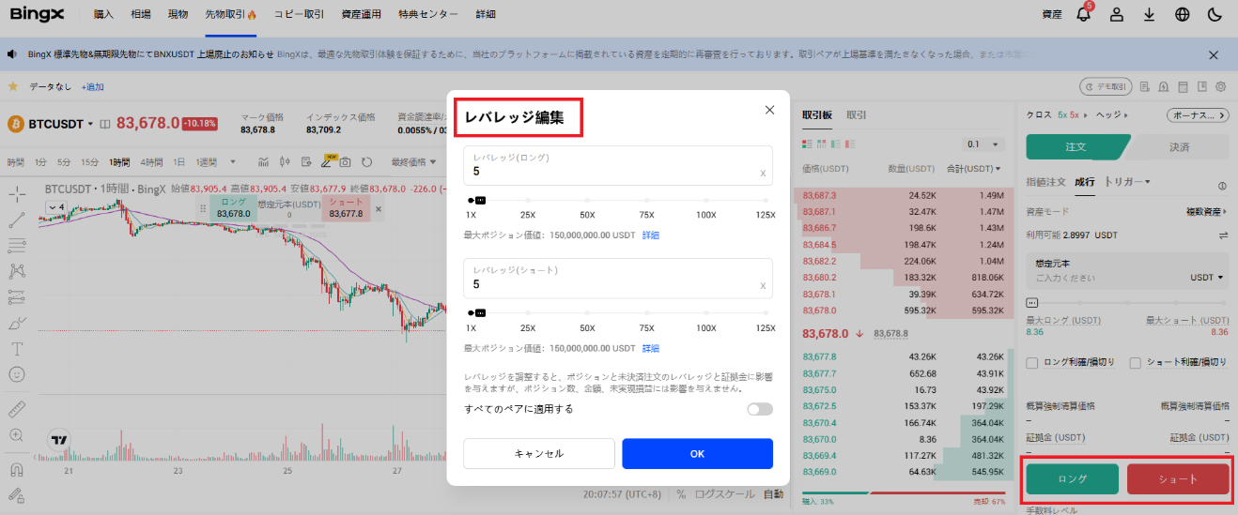Take chart snapshot camera icon
This screenshot has height=515, width=1238.
[345, 161]
